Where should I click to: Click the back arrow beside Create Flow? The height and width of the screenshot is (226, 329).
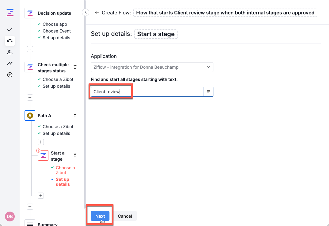[97, 13]
